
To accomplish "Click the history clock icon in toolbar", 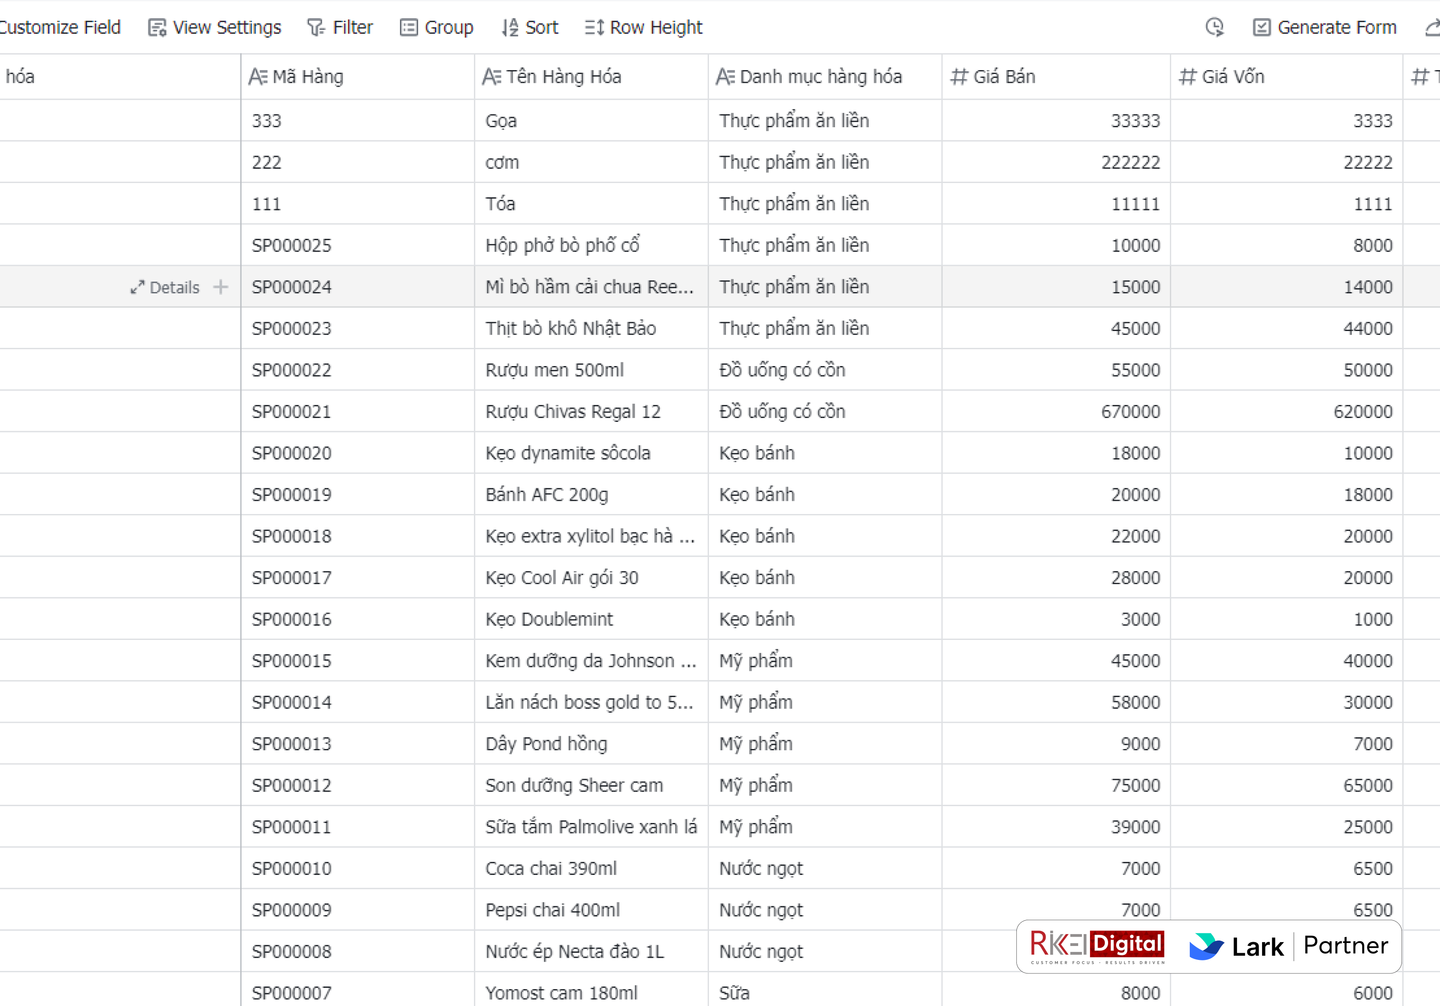I will click(x=1214, y=27).
